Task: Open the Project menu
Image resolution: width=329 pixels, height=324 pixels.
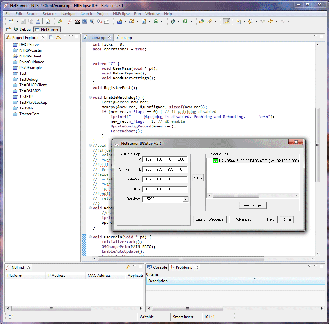Action: (x=102, y=14)
